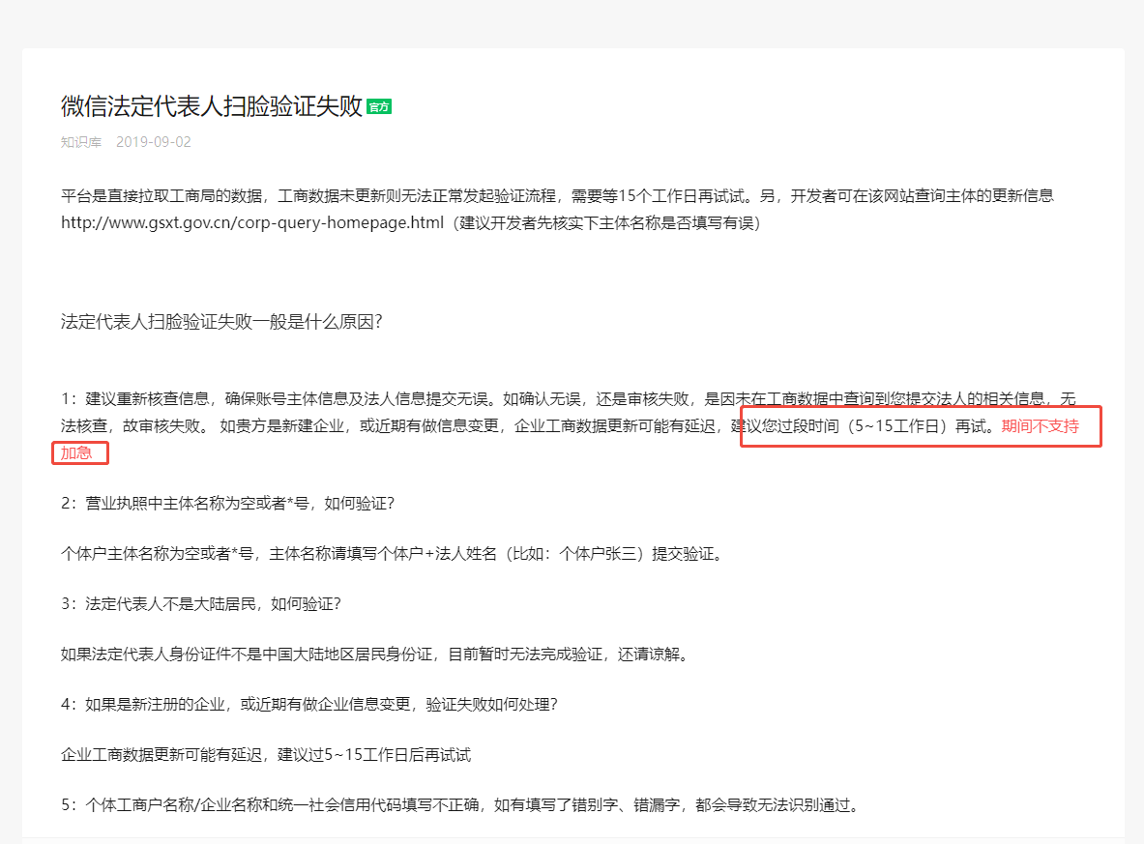
Task: Click red text 期间不支持
Action: pos(1040,426)
